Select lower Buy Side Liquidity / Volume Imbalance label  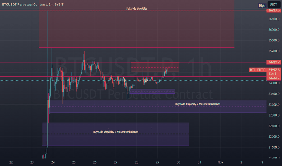(116, 132)
